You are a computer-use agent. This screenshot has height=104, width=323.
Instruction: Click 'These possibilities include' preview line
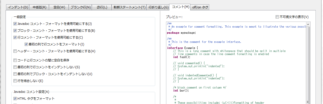[x=219, y=103]
